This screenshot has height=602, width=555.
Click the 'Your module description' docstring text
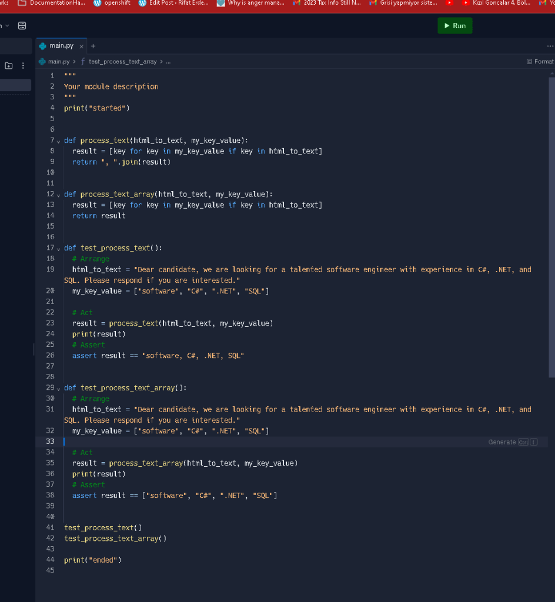tap(111, 87)
